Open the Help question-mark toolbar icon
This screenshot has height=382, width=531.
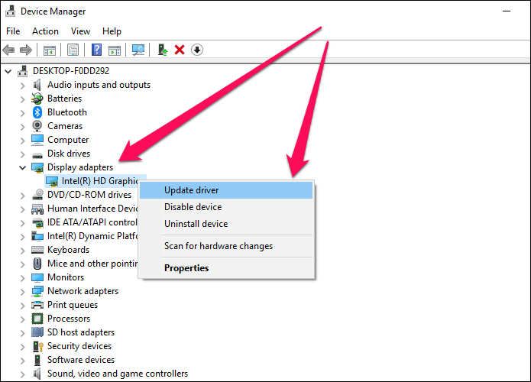pos(96,50)
